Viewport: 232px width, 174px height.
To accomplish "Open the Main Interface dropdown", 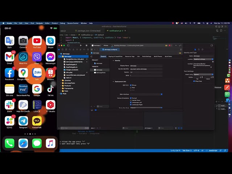I will click(x=146, y=94).
